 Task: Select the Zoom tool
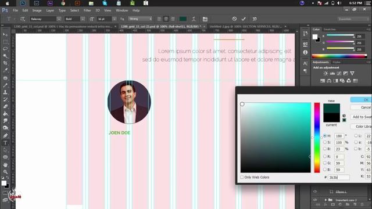[x=5, y=172]
